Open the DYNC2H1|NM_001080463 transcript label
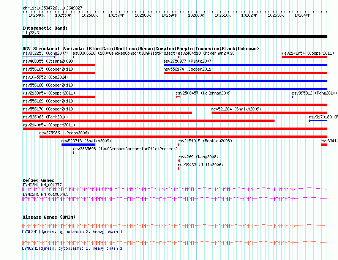This screenshot has width=338, height=260. (x=46, y=194)
